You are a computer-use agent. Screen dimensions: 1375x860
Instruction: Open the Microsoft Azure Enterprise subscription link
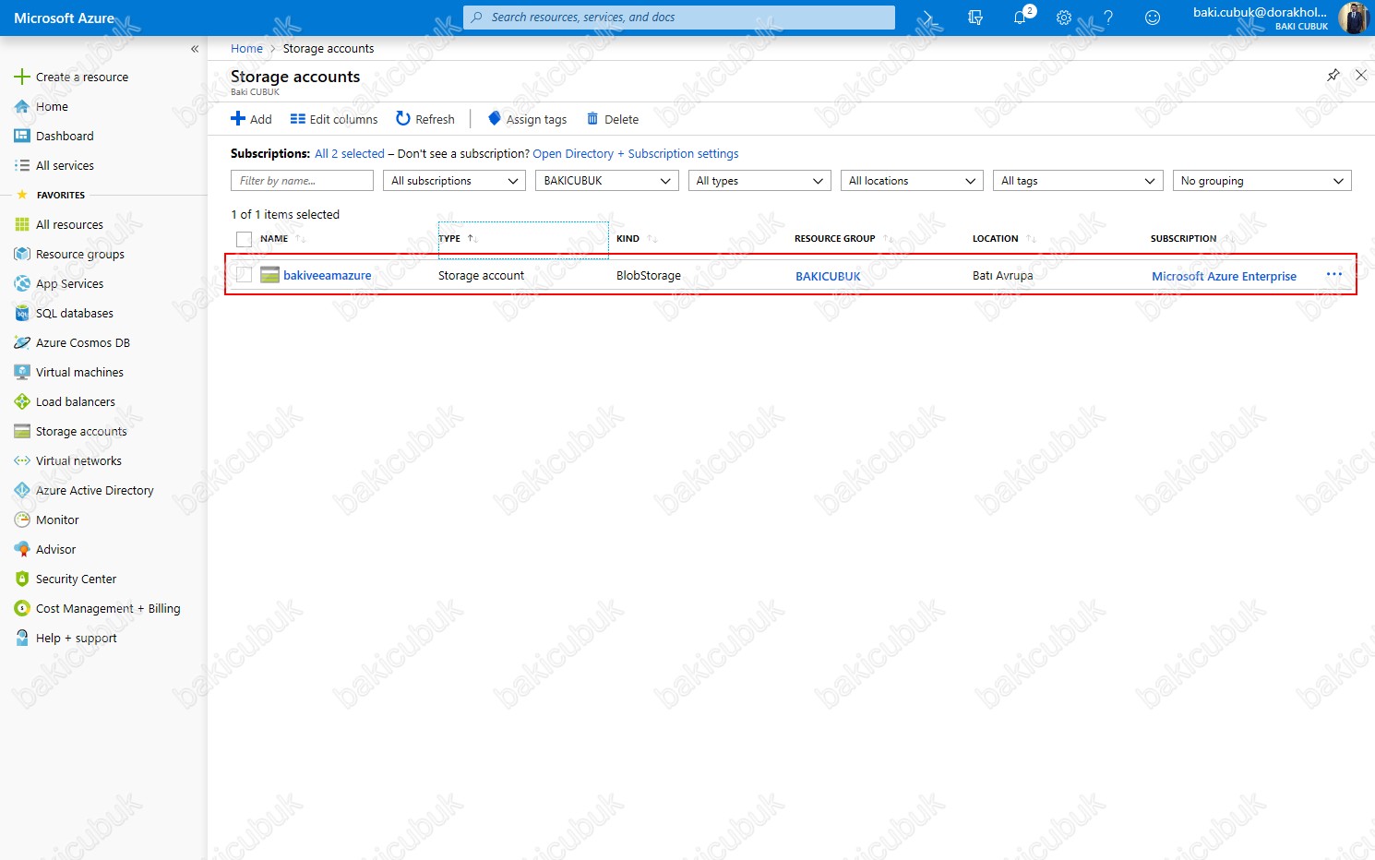pyautogui.click(x=1225, y=277)
